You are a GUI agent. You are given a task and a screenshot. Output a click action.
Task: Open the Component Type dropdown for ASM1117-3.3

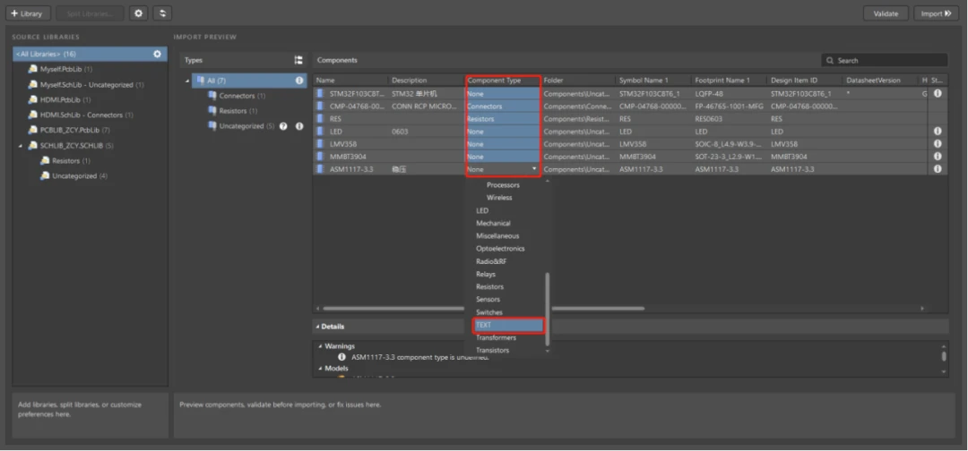(535, 169)
